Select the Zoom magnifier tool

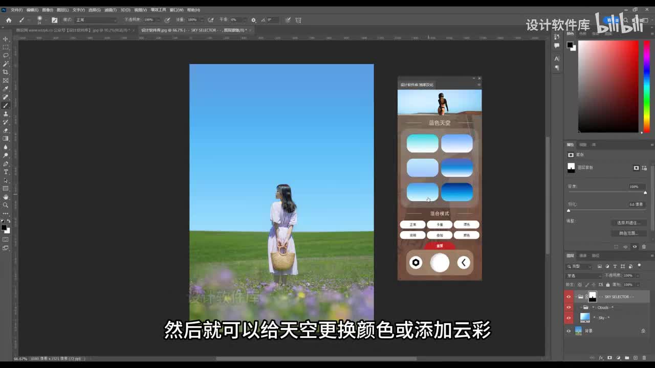click(6, 205)
